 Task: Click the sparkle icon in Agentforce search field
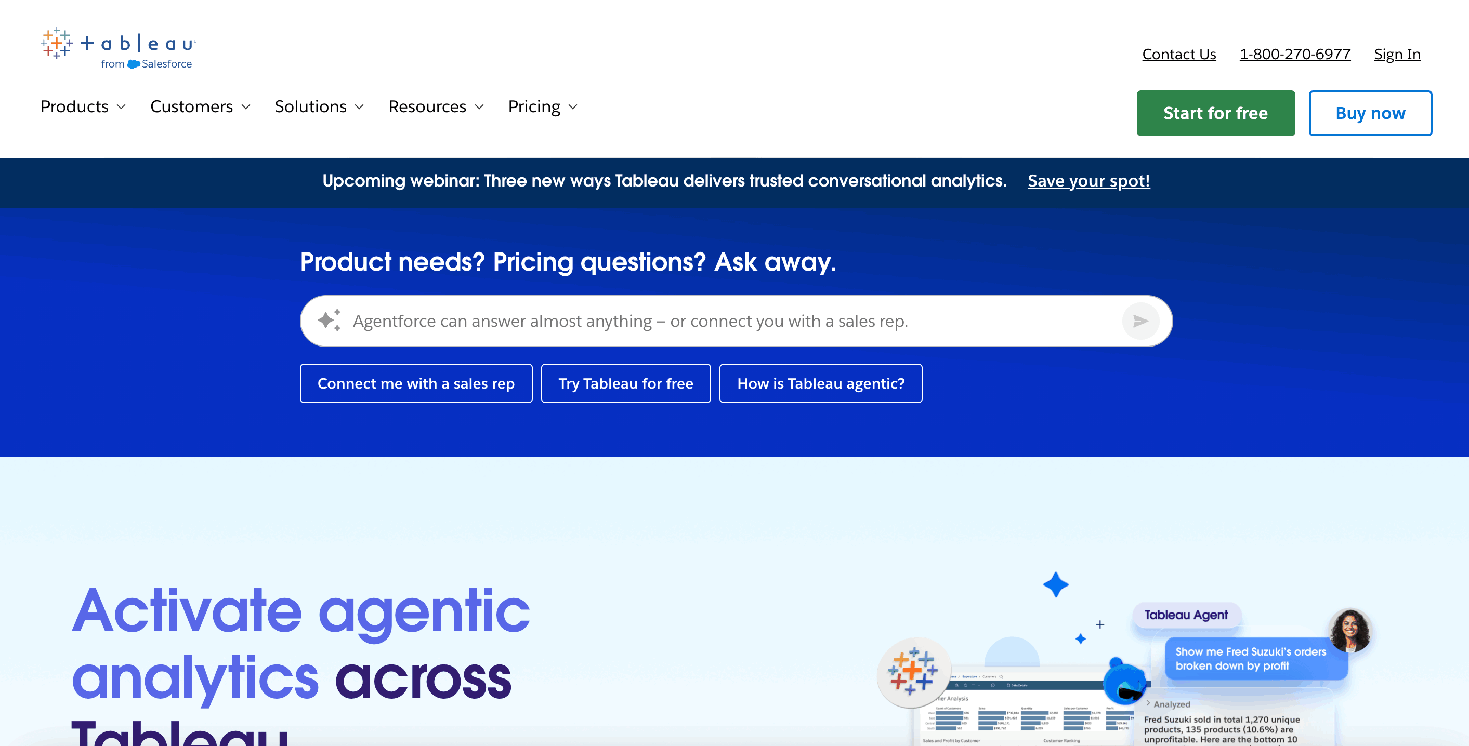click(x=329, y=321)
